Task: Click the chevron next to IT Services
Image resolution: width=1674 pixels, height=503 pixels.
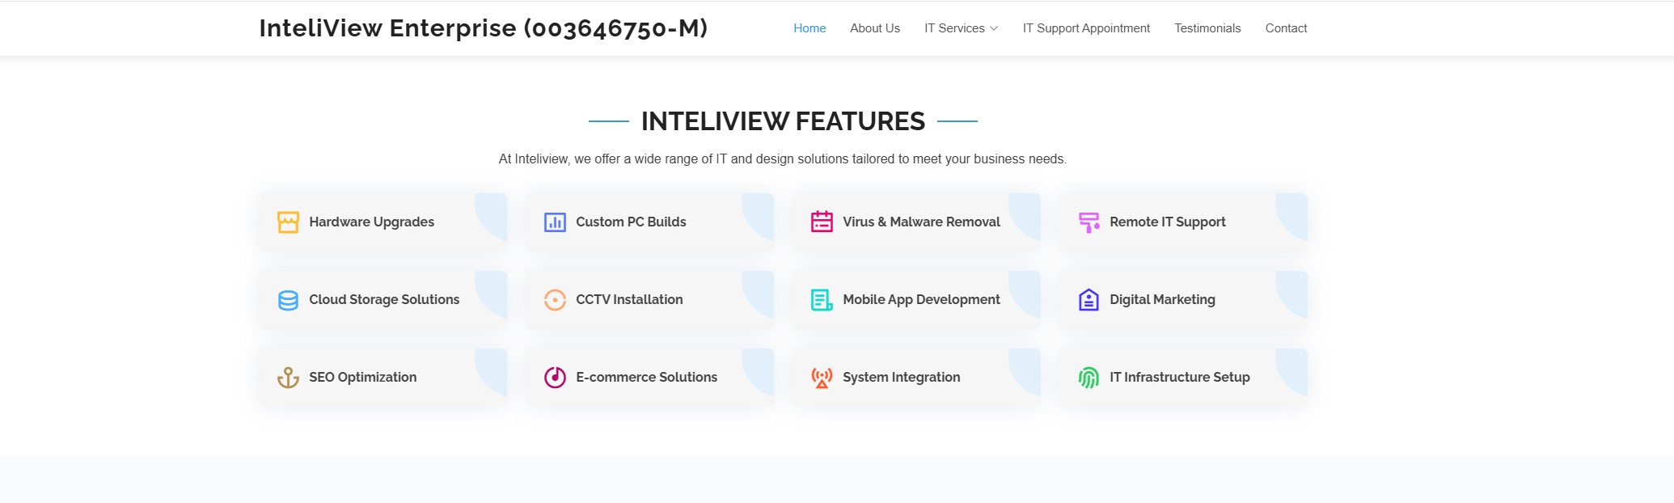Action: (994, 28)
